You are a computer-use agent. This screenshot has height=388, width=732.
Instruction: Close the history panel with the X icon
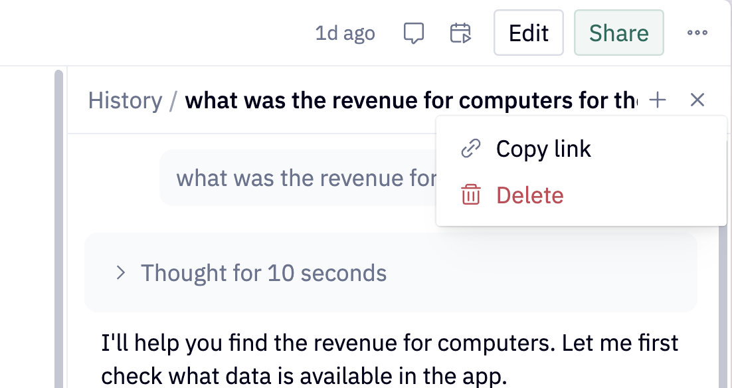tap(698, 100)
